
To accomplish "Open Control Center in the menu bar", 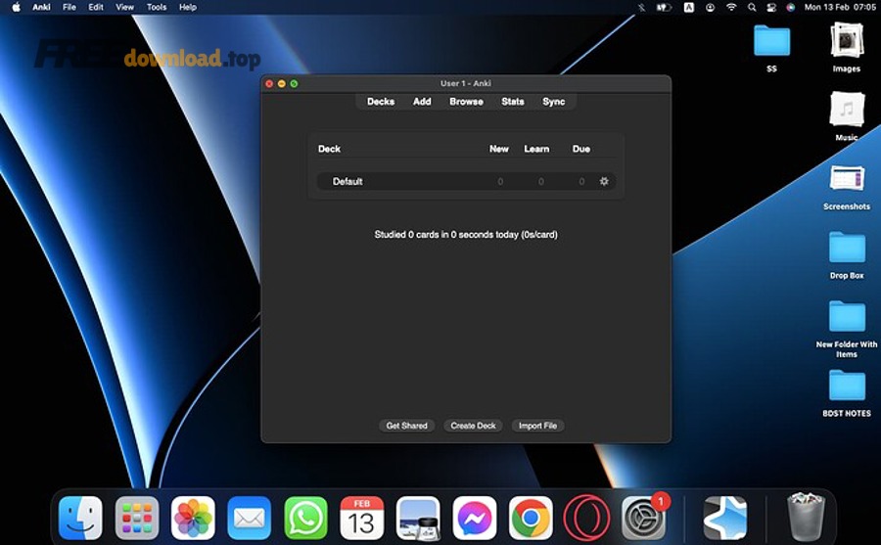I will tap(770, 7).
